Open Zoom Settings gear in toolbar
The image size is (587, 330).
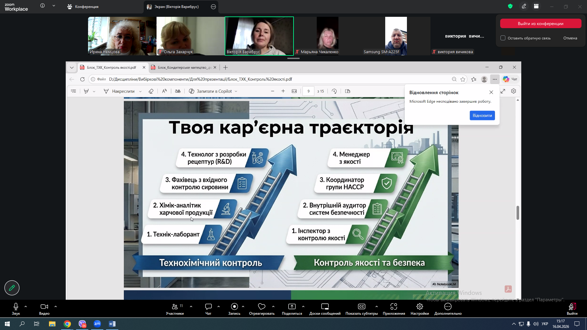point(419,307)
